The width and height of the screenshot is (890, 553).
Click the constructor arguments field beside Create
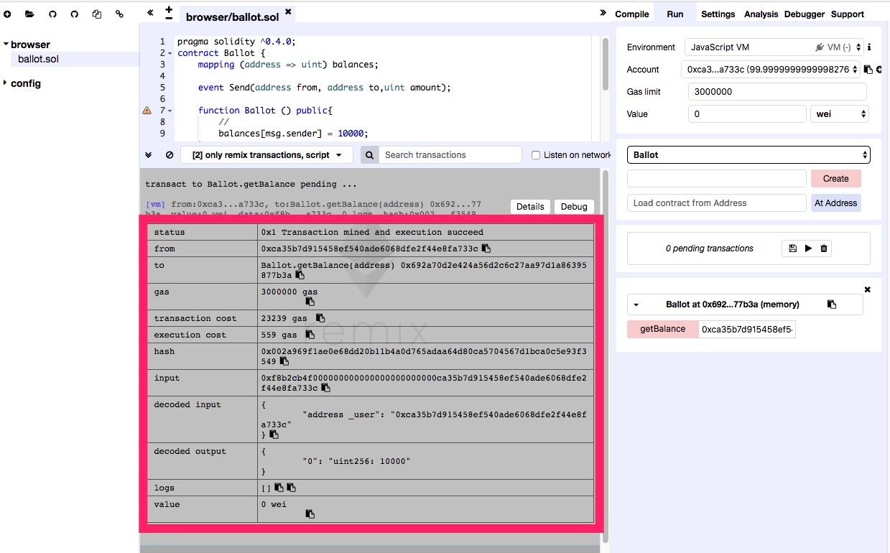717,179
